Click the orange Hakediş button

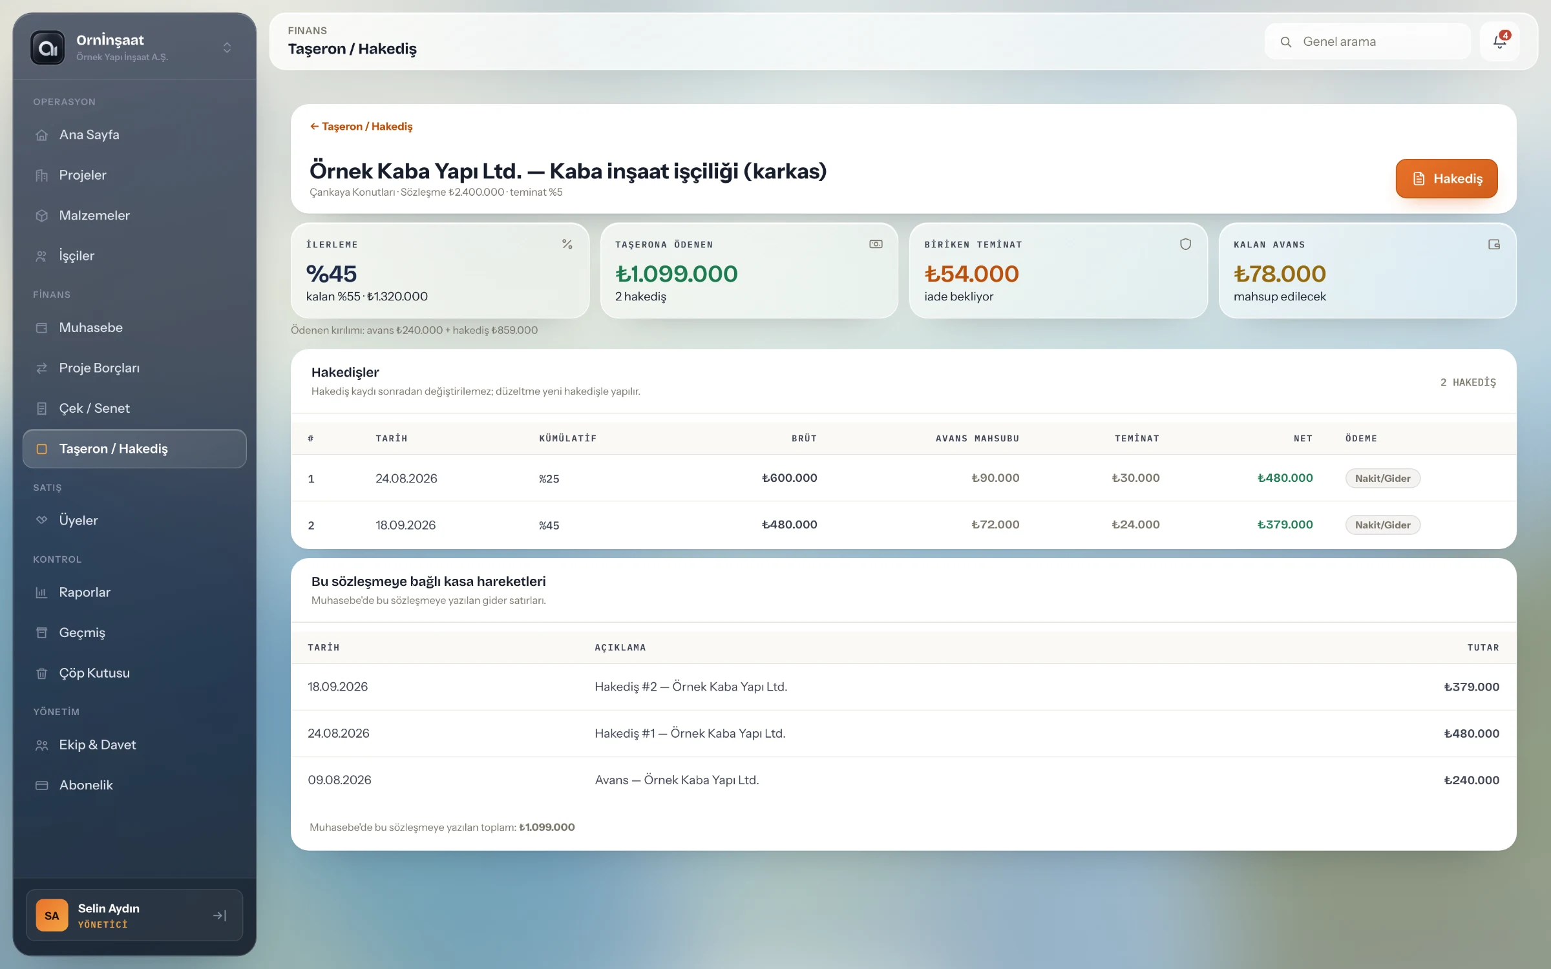(x=1446, y=178)
